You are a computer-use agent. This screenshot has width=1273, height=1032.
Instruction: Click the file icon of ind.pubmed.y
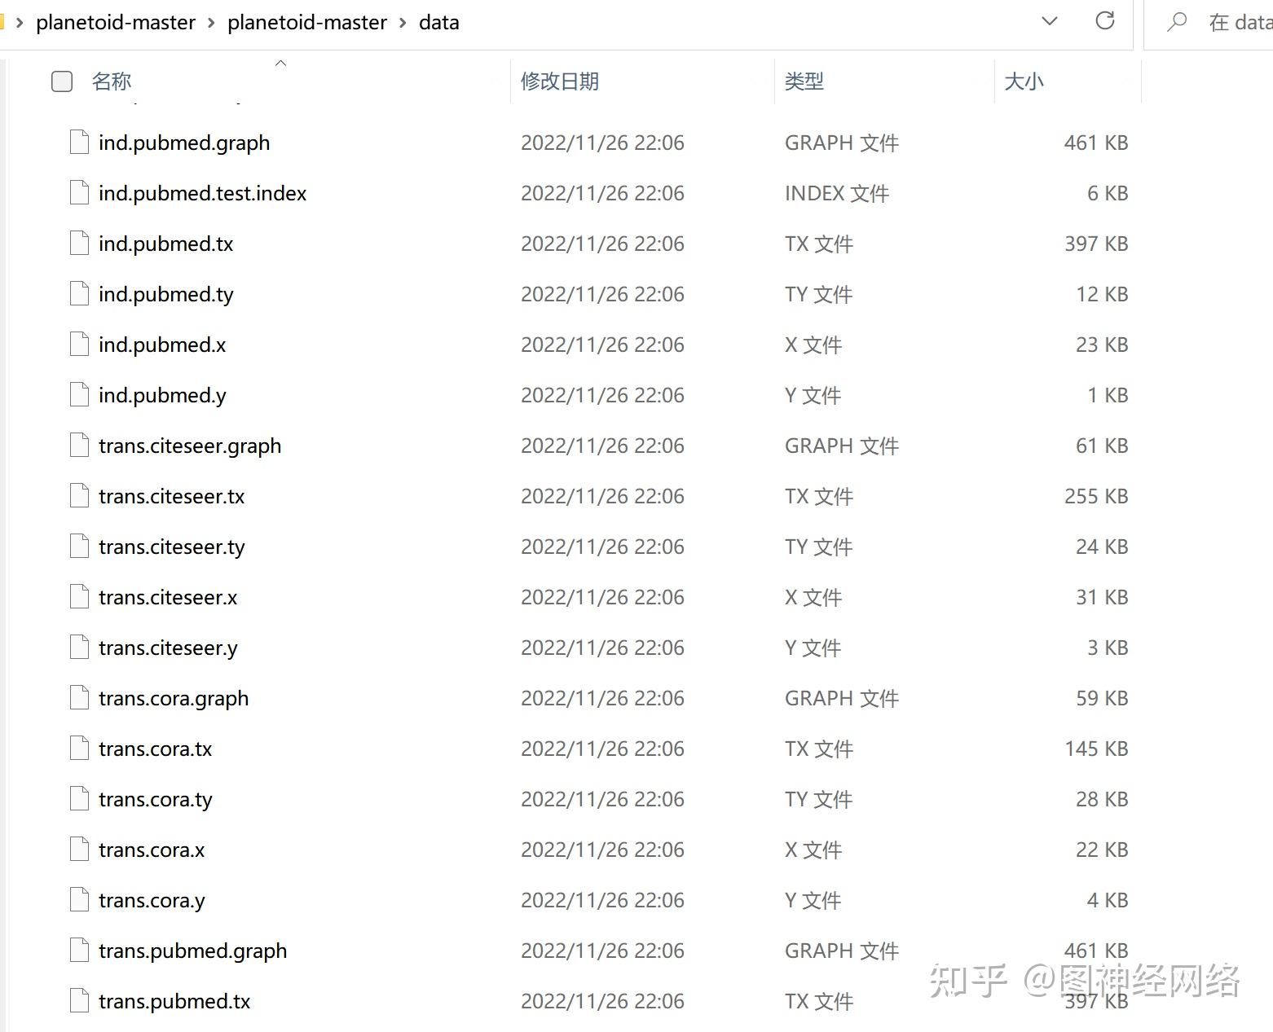[x=79, y=395]
